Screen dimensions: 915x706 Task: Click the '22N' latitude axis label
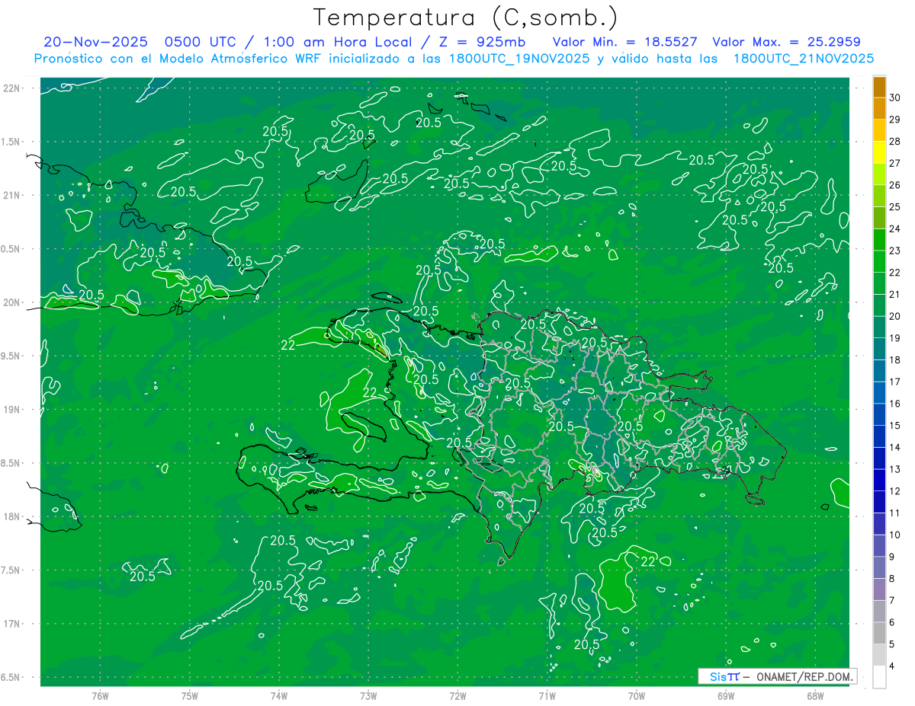point(13,88)
